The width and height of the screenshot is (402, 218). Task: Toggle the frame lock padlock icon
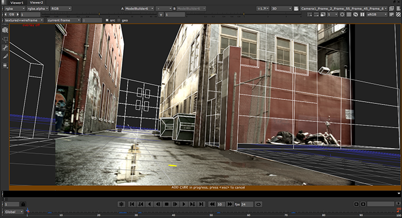point(23,204)
